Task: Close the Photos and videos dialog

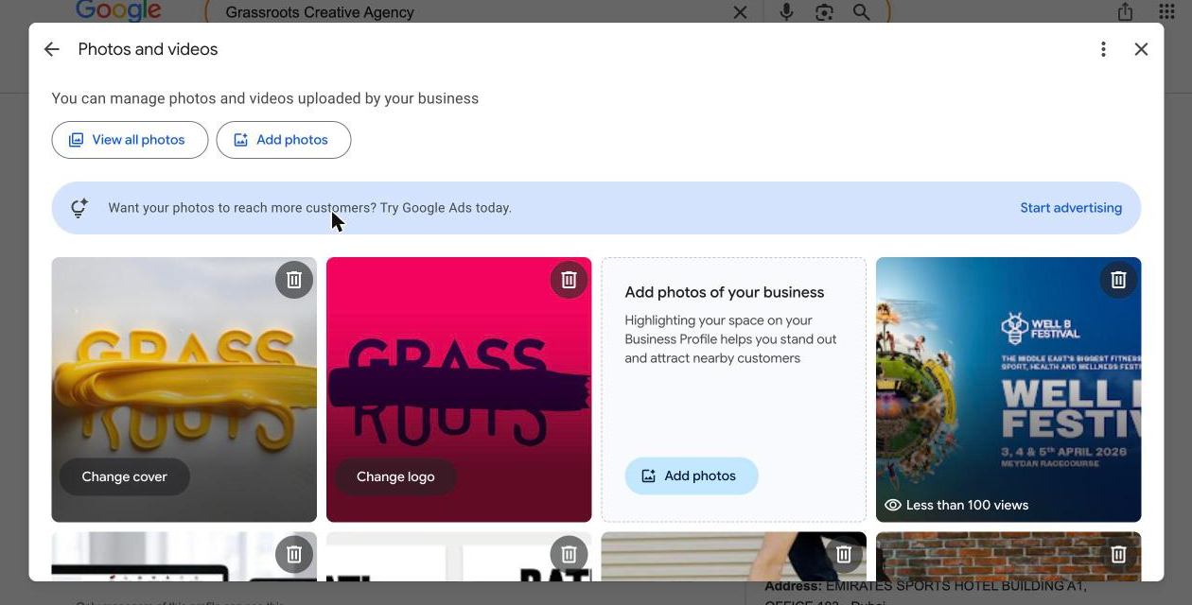Action: pyautogui.click(x=1141, y=49)
